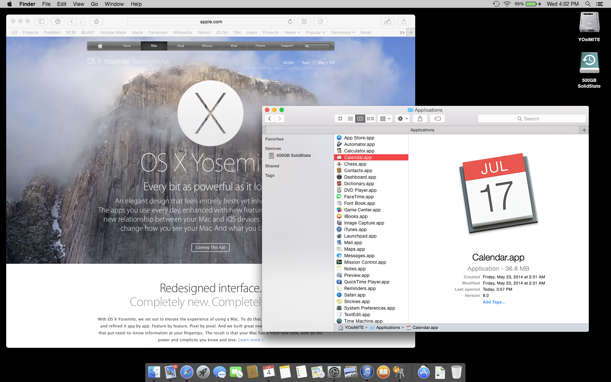Open Notes pad icon in Dock
This screenshot has width=611, height=382.
(285, 372)
